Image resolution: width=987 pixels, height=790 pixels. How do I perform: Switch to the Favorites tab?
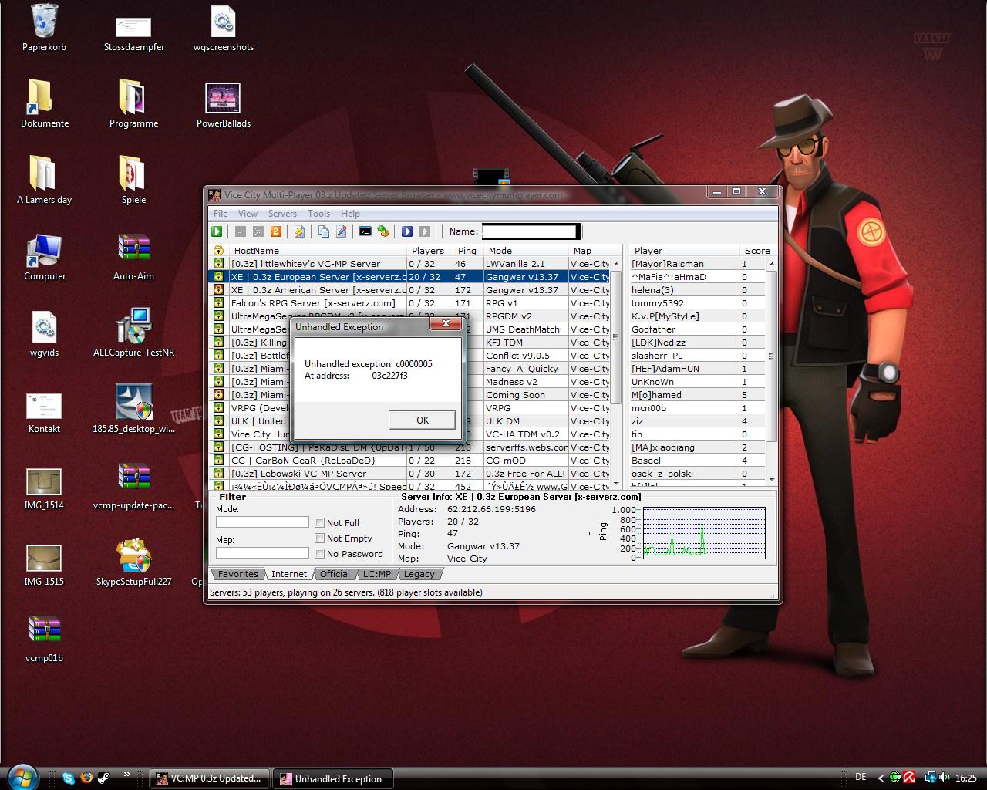coord(237,574)
